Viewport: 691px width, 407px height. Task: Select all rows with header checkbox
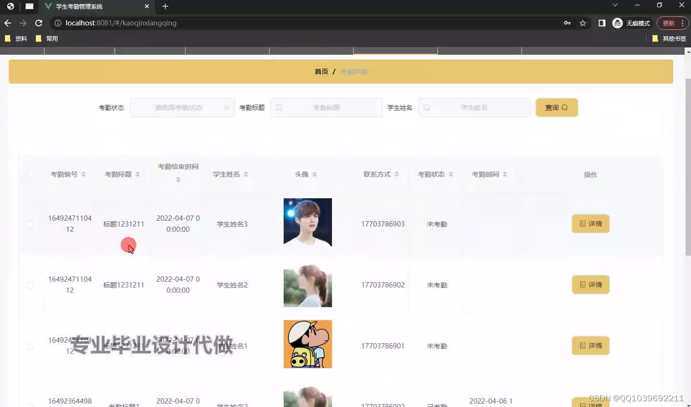click(31, 175)
